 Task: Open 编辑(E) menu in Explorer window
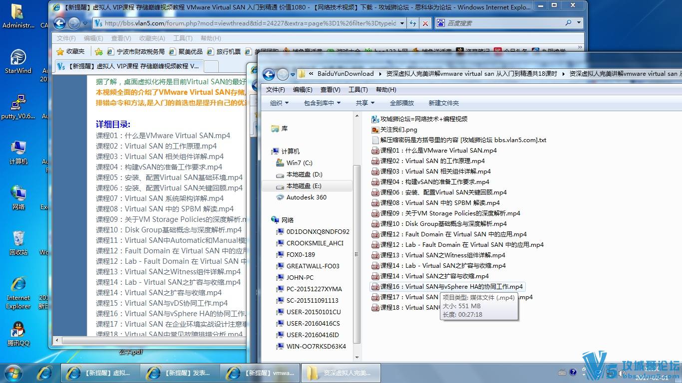point(303,90)
